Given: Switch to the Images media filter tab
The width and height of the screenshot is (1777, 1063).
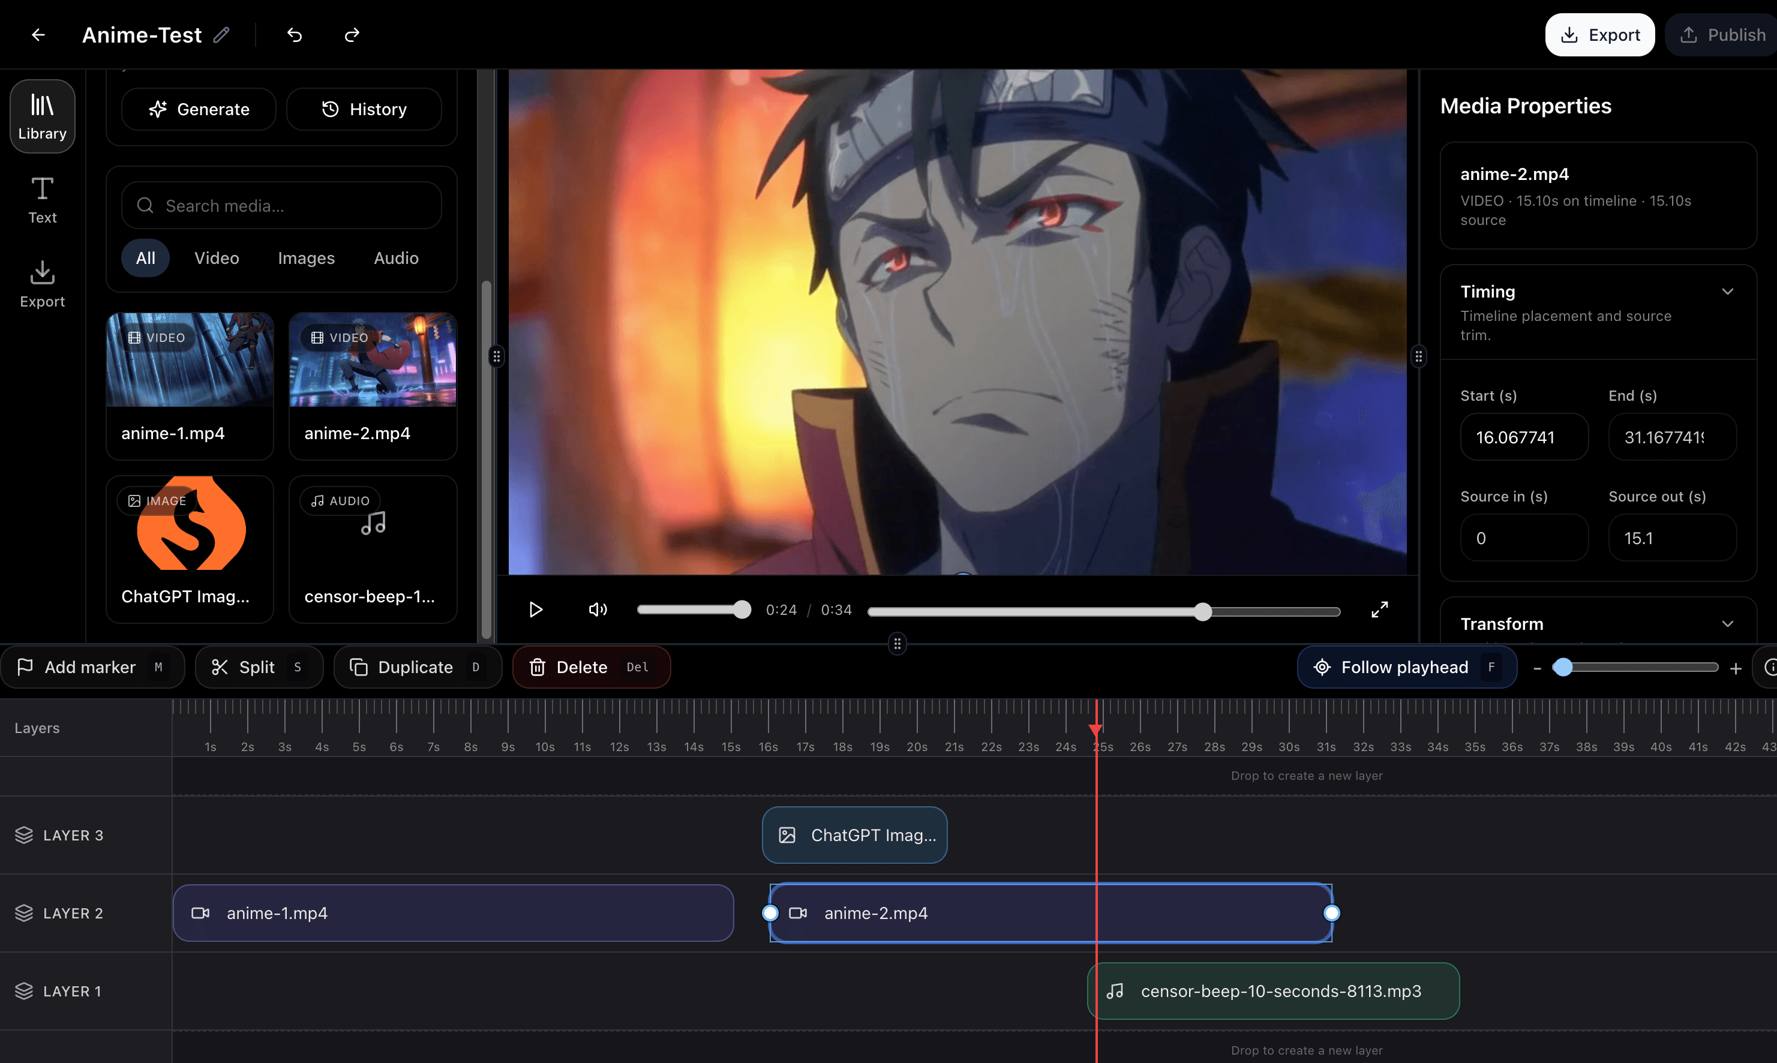Looking at the screenshot, I should point(306,258).
